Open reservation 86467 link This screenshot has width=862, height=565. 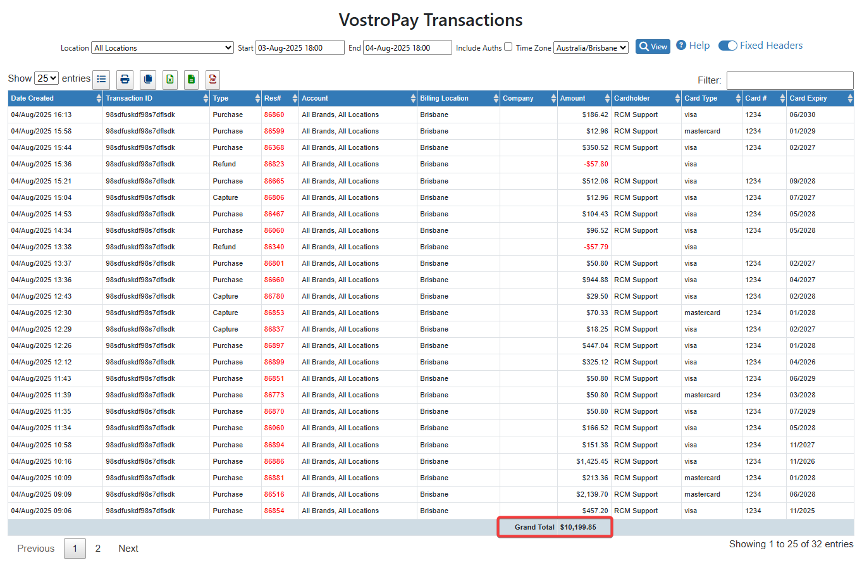click(274, 214)
